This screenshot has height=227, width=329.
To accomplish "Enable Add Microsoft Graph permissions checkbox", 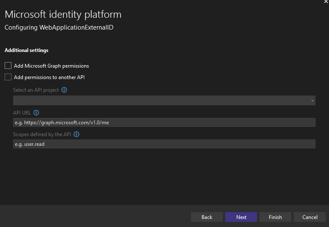I will [8, 66].
